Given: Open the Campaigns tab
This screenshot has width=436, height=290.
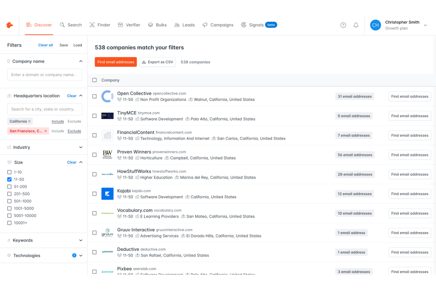Looking at the screenshot, I should tap(218, 25).
